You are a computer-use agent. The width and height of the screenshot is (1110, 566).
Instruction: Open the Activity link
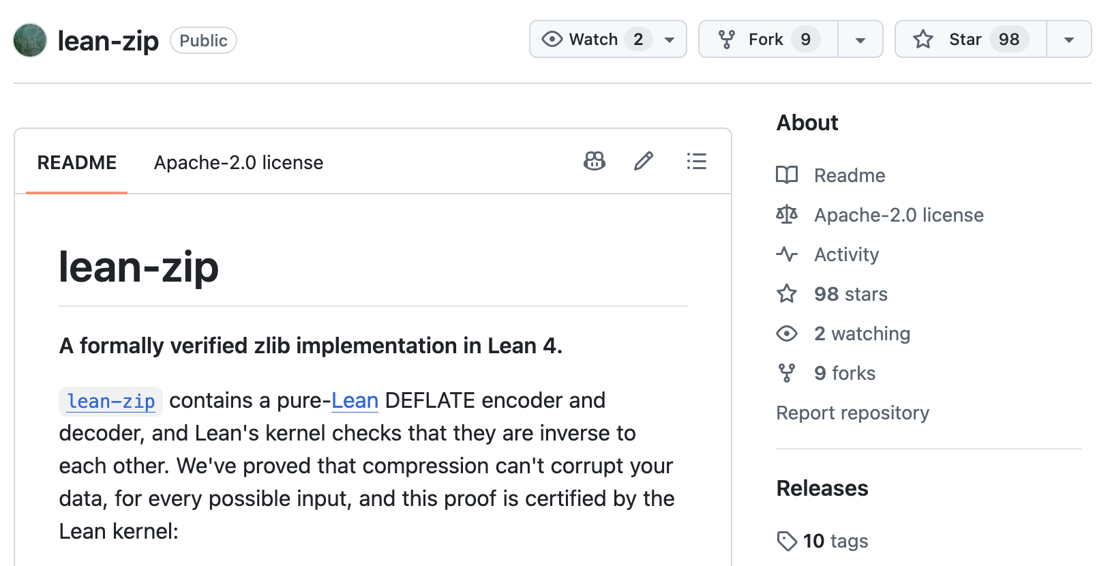tap(847, 254)
